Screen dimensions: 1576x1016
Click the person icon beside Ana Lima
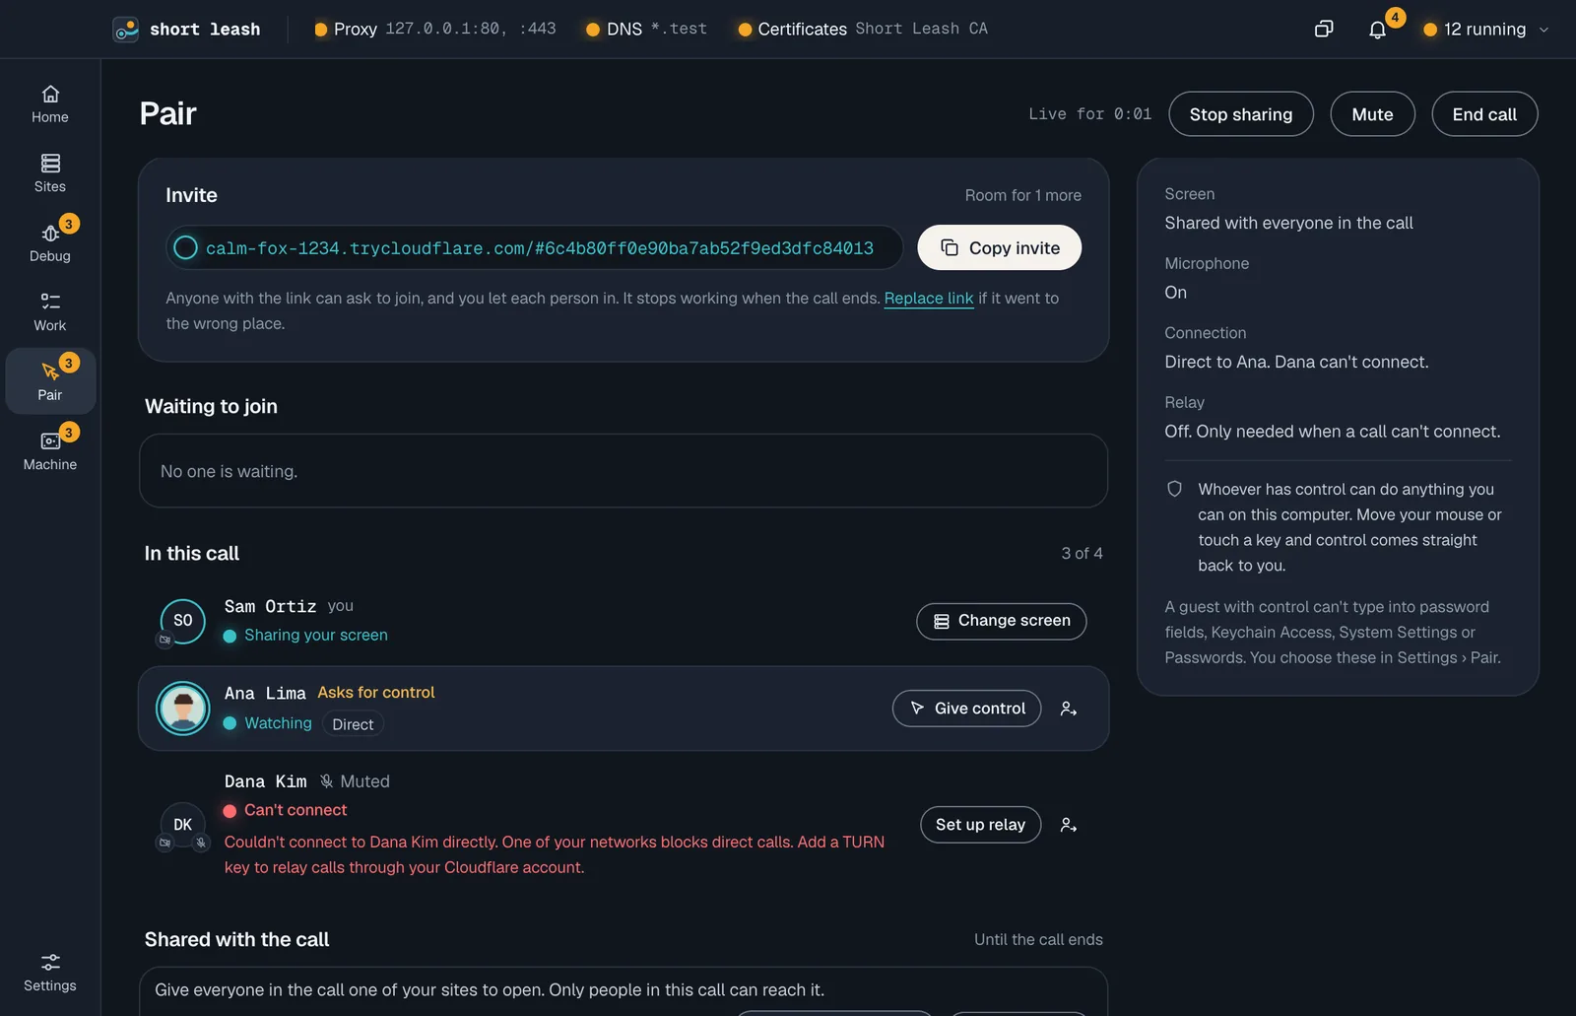[x=1069, y=709]
